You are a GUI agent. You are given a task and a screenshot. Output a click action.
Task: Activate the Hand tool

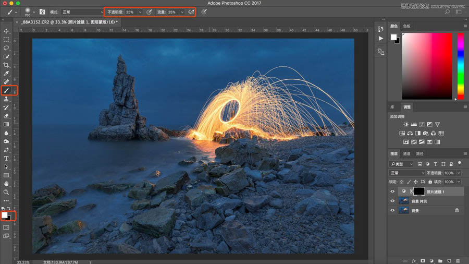[6, 184]
